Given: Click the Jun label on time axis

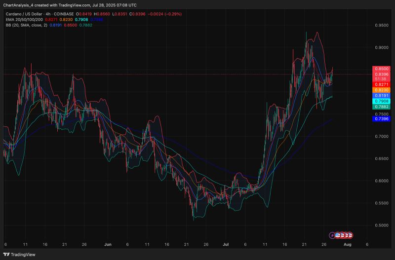Looking at the screenshot, I should tap(108, 244).
